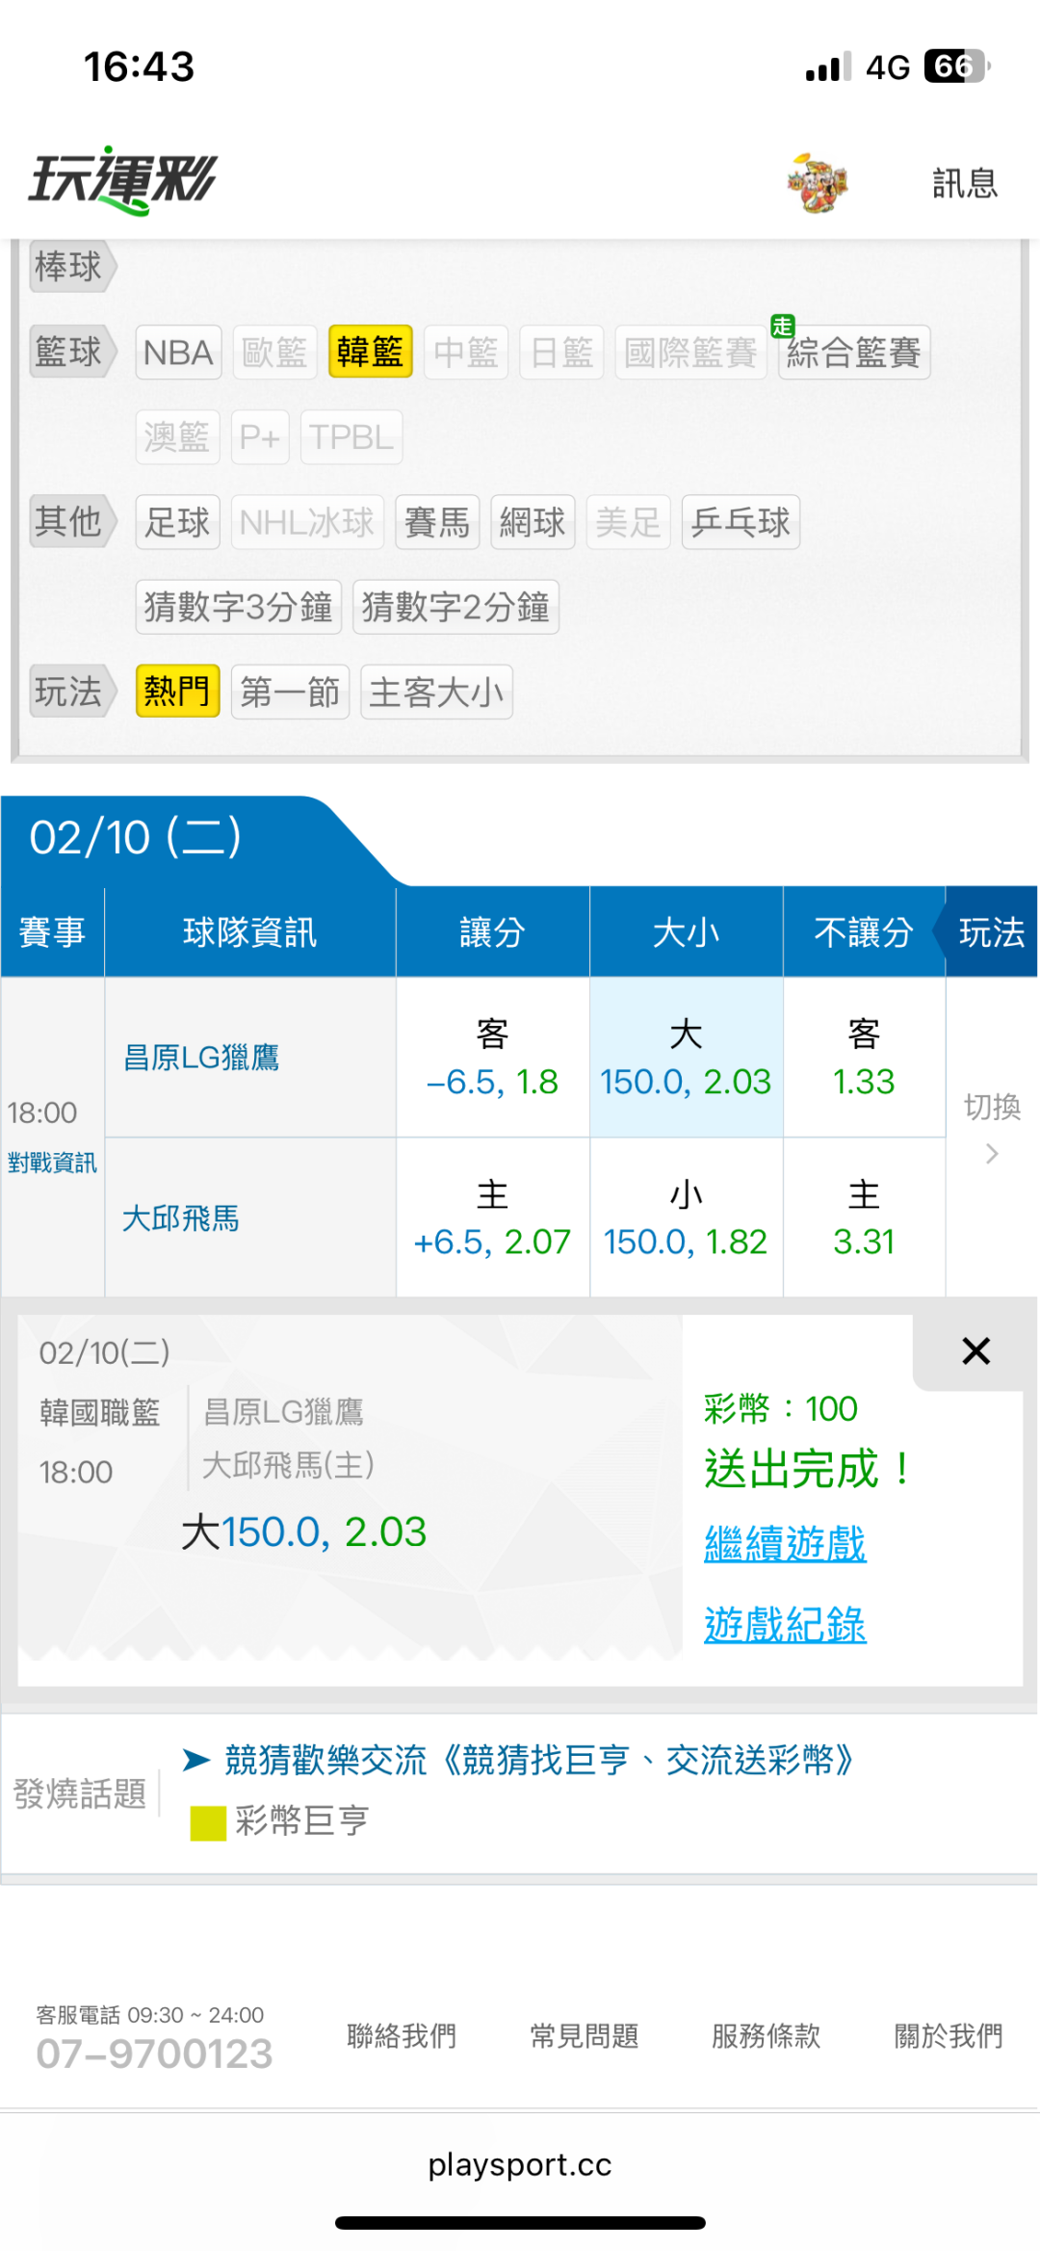
Task: Open 大邱飛馬 team info
Action: [180, 1218]
